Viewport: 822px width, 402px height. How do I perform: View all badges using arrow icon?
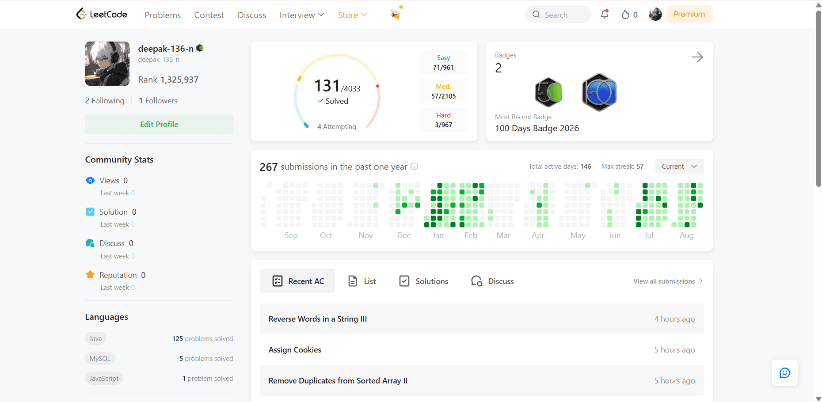[x=697, y=57]
